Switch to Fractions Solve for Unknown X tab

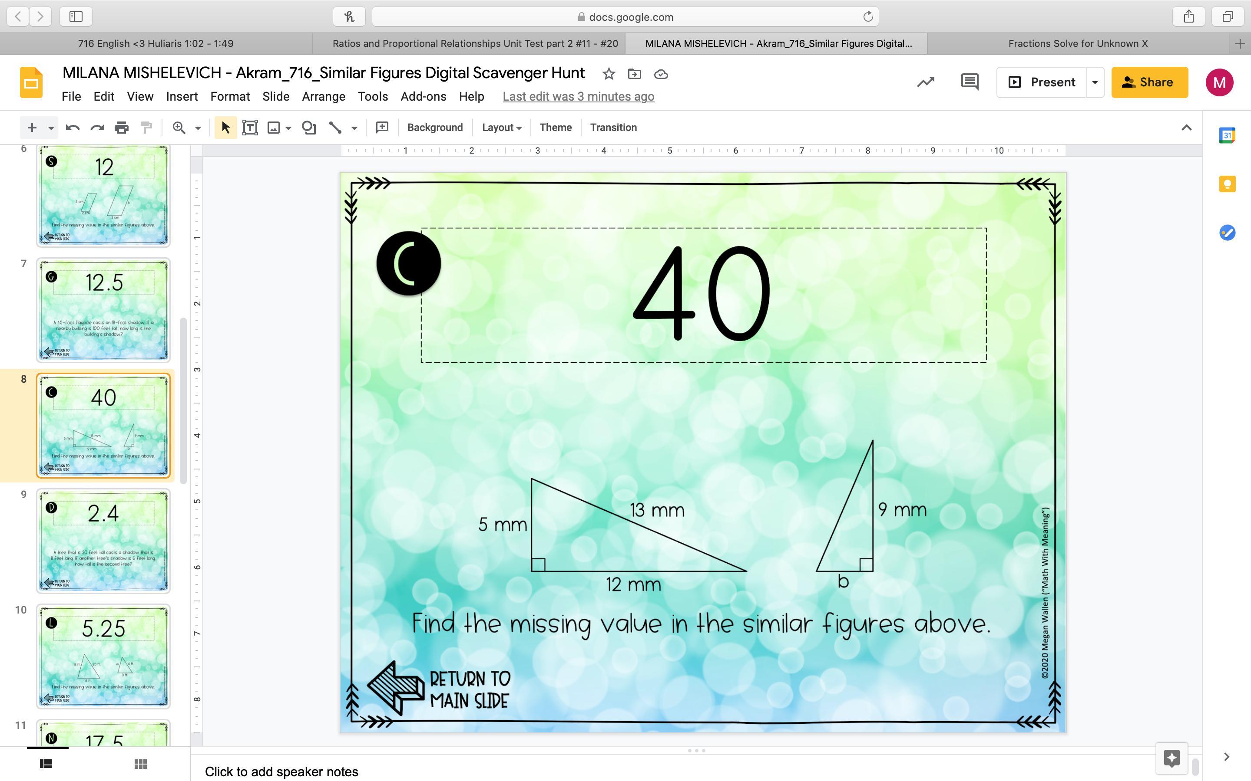[x=1078, y=43]
